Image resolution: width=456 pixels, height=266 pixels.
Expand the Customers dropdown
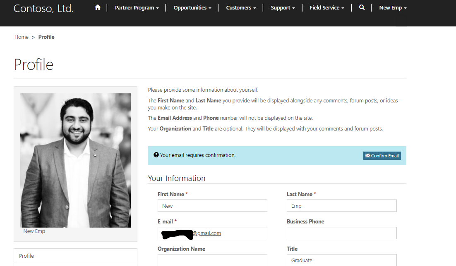(x=241, y=7)
